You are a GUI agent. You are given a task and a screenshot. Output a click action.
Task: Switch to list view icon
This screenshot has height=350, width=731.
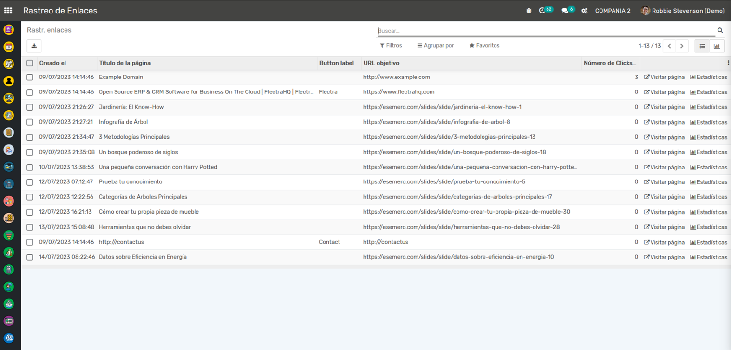coord(702,46)
